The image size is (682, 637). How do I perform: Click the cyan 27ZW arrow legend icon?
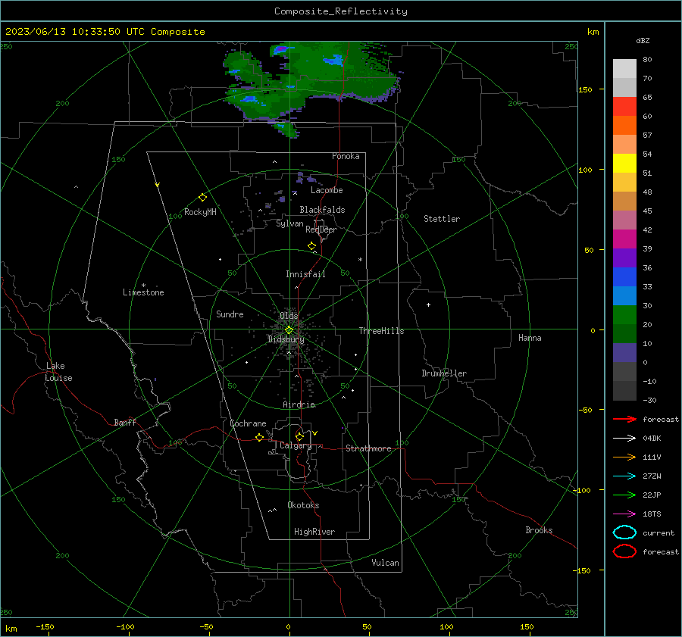click(624, 476)
